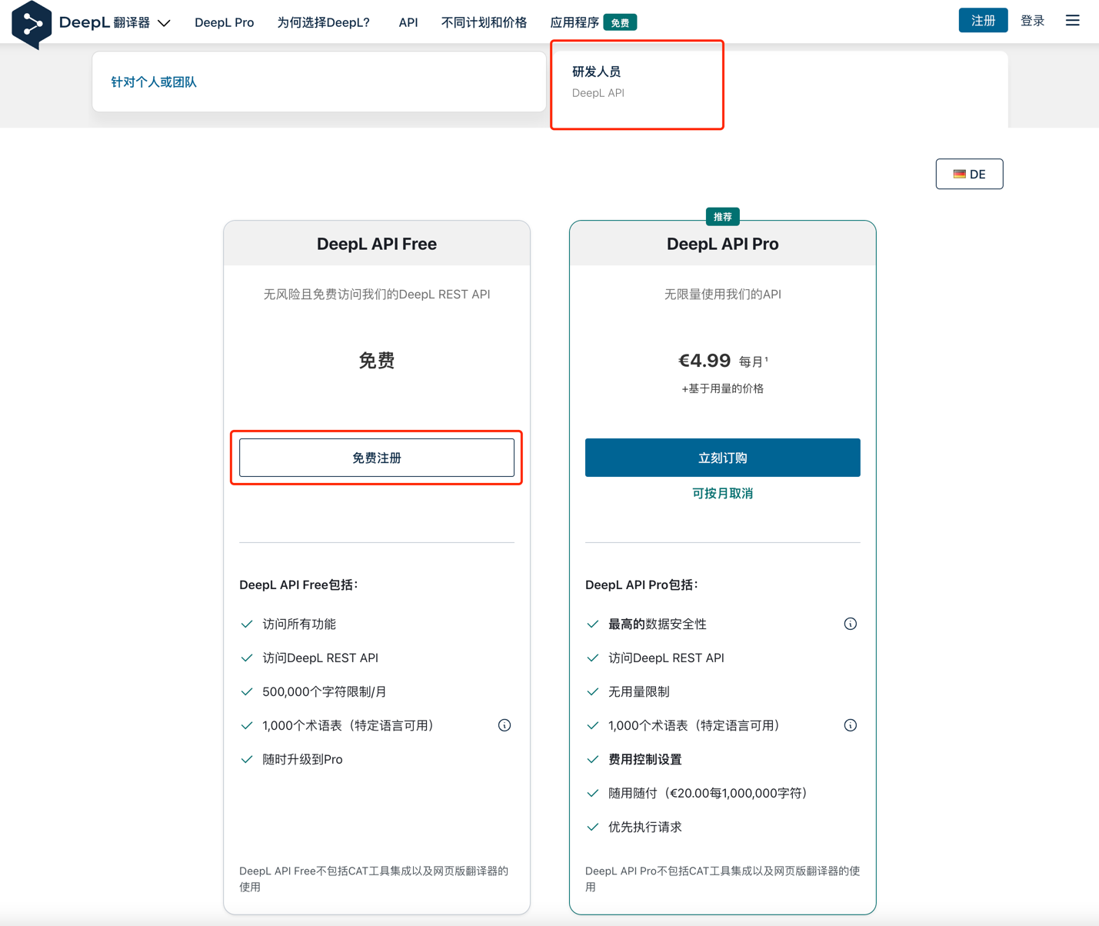The width and height of the screenshot is (1099, 926).
Task: Open the DE country selector
Action: [969, 174]
